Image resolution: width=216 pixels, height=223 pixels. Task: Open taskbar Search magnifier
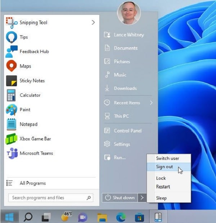(x=28, y=217)
